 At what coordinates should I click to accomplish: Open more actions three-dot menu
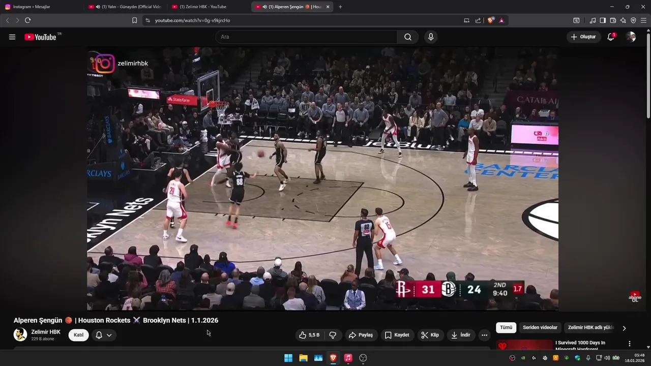pos(484,335)
